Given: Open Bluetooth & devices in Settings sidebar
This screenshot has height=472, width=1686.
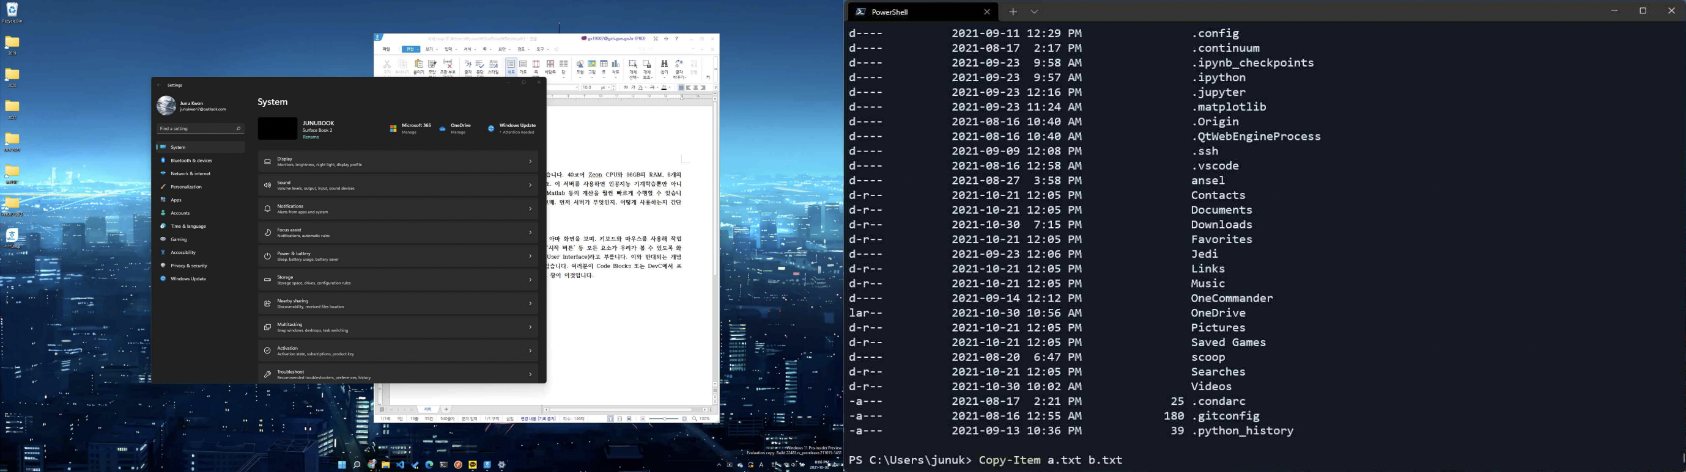Looking at the screenshot, I should (x=201, y=160).
